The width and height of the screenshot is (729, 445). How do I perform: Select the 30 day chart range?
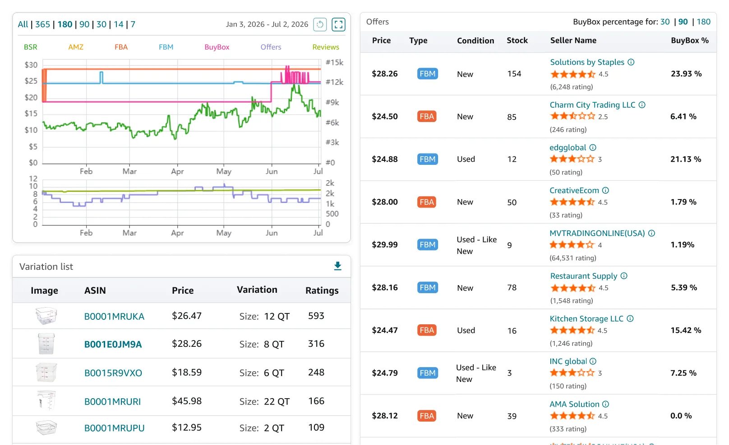point(102,24)
